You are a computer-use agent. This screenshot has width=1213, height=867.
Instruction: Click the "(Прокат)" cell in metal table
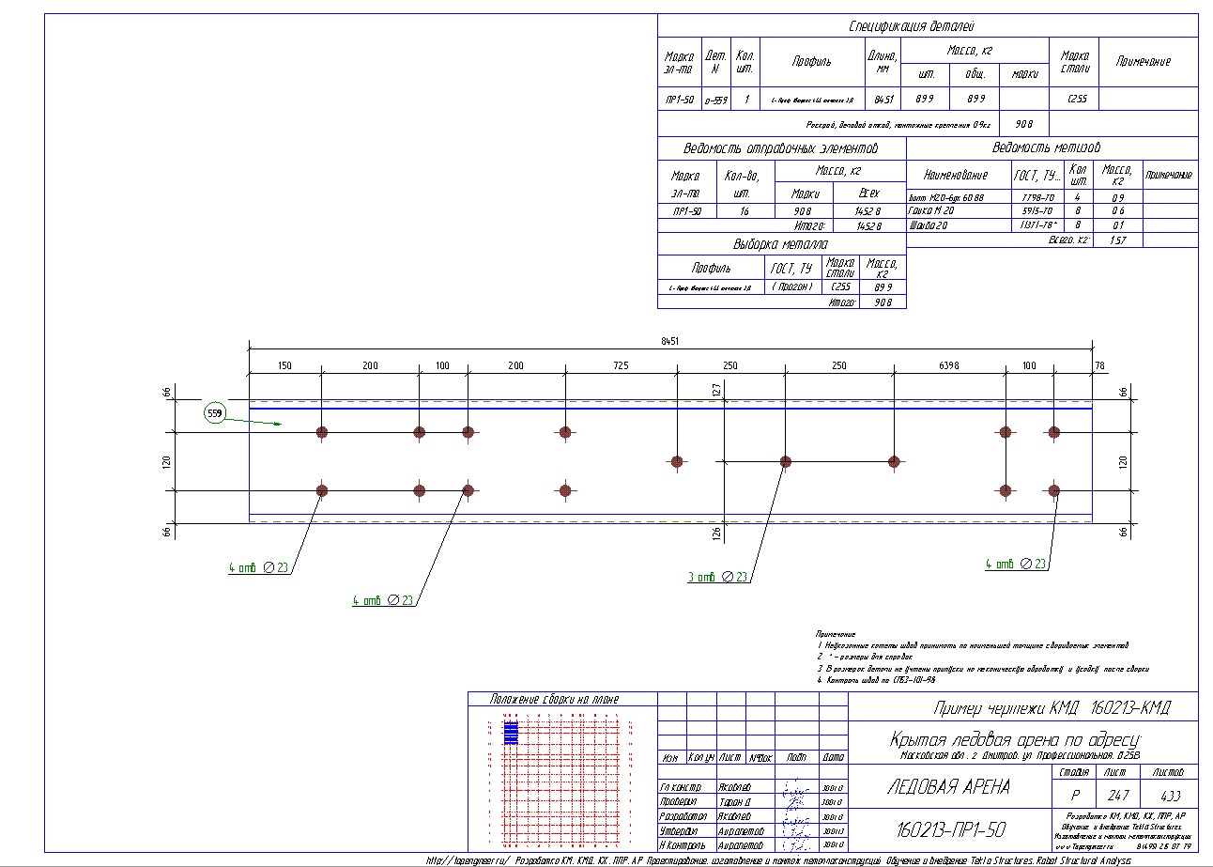[x=793, y=286]
